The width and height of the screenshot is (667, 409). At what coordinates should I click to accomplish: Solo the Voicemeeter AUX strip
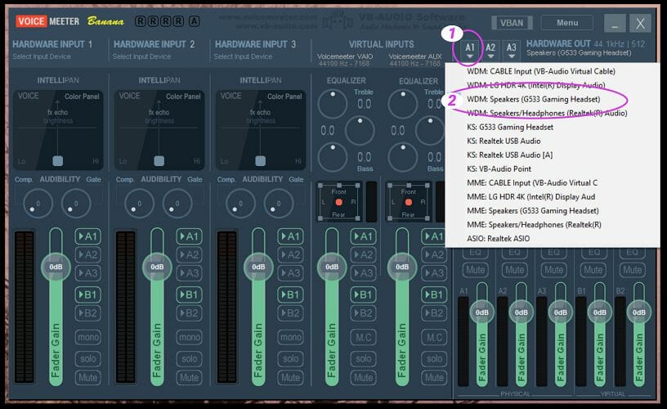pos(434,358)
